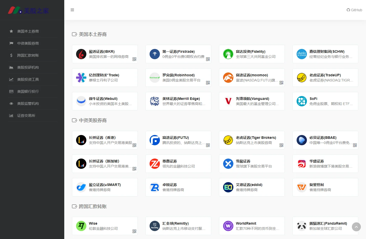Click the 长桥证券（香港） logo icon
Screen dimensions: 366x239
(81, 140)
